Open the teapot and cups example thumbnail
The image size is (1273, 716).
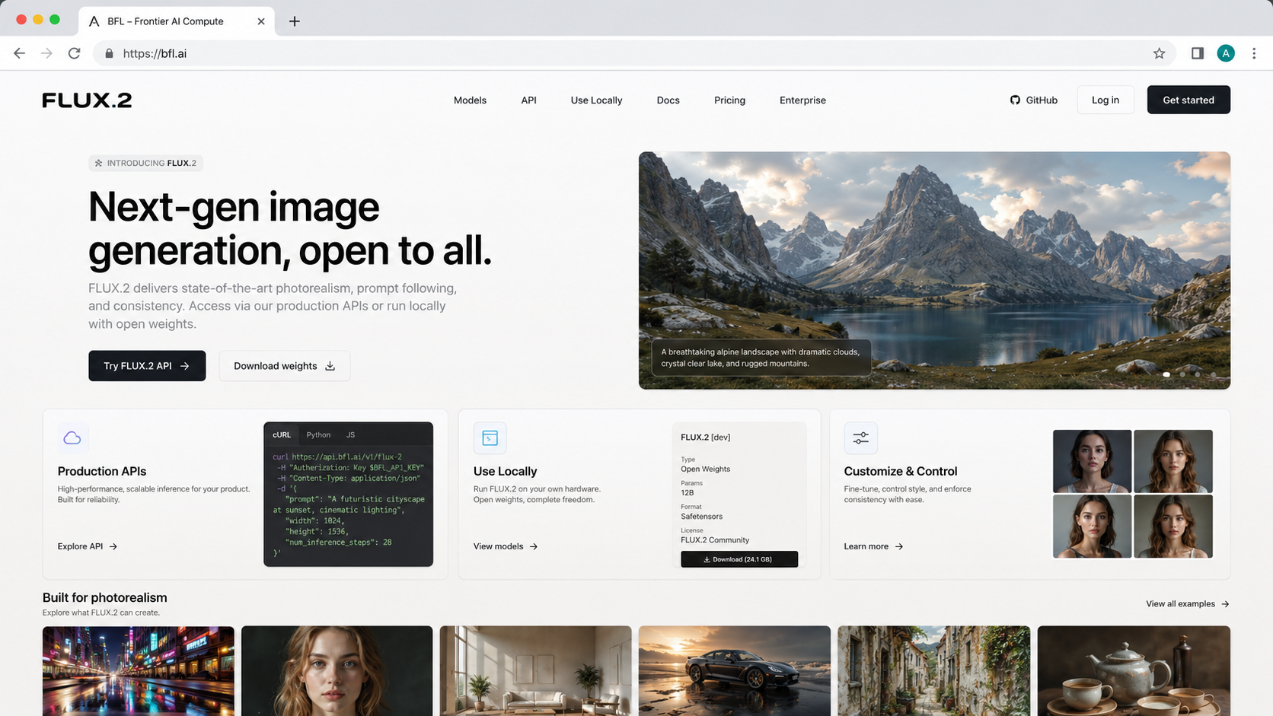tap(1134, 671)
